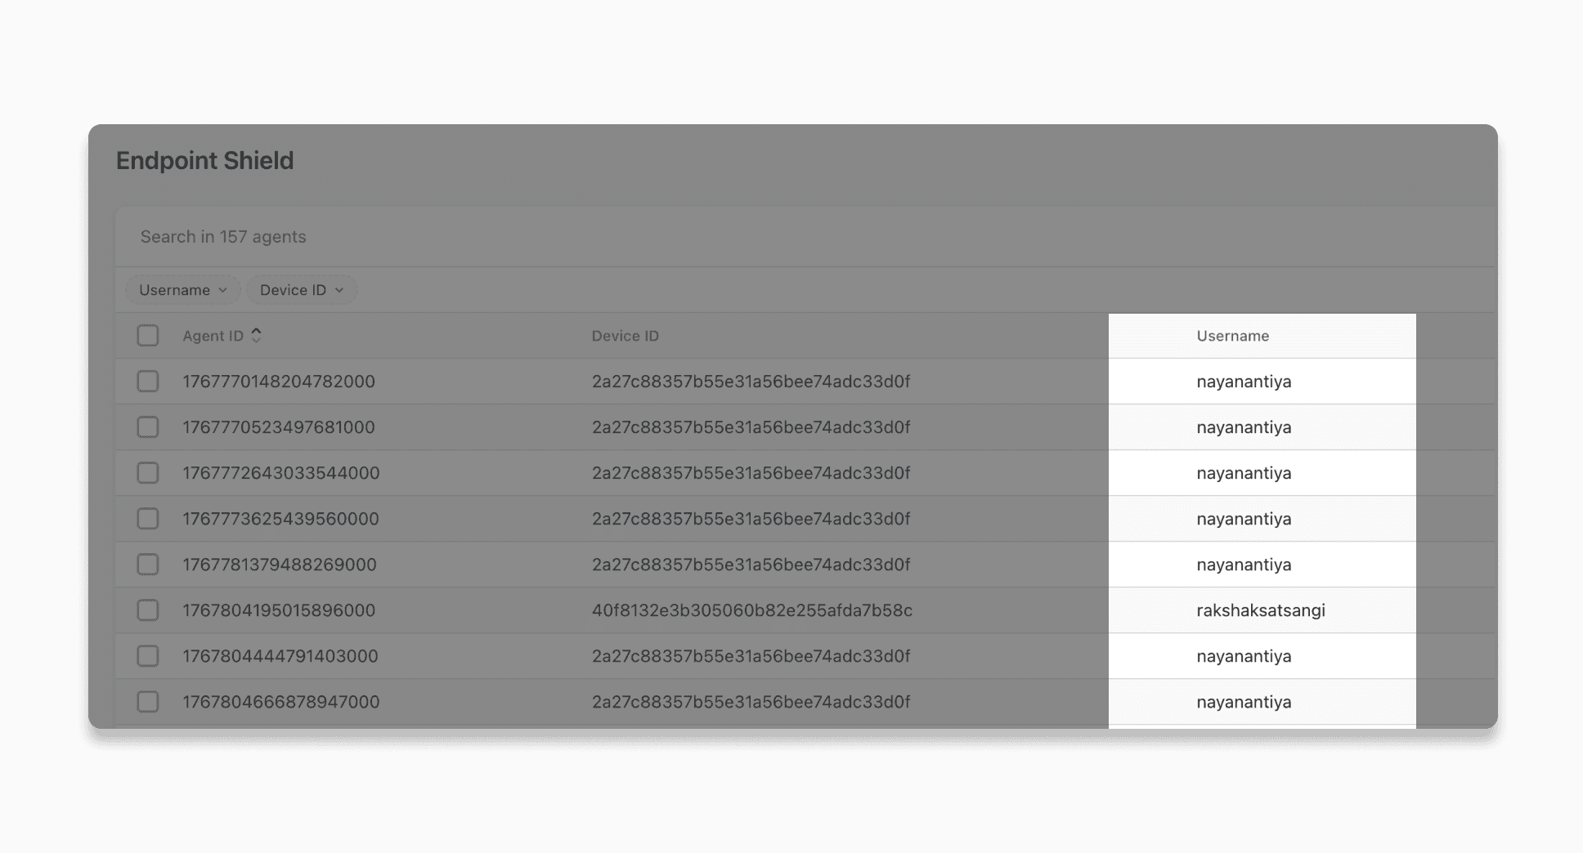Click device ID in row 1767804666878947000
1583x853 pixels.
(x=751, y=702)
